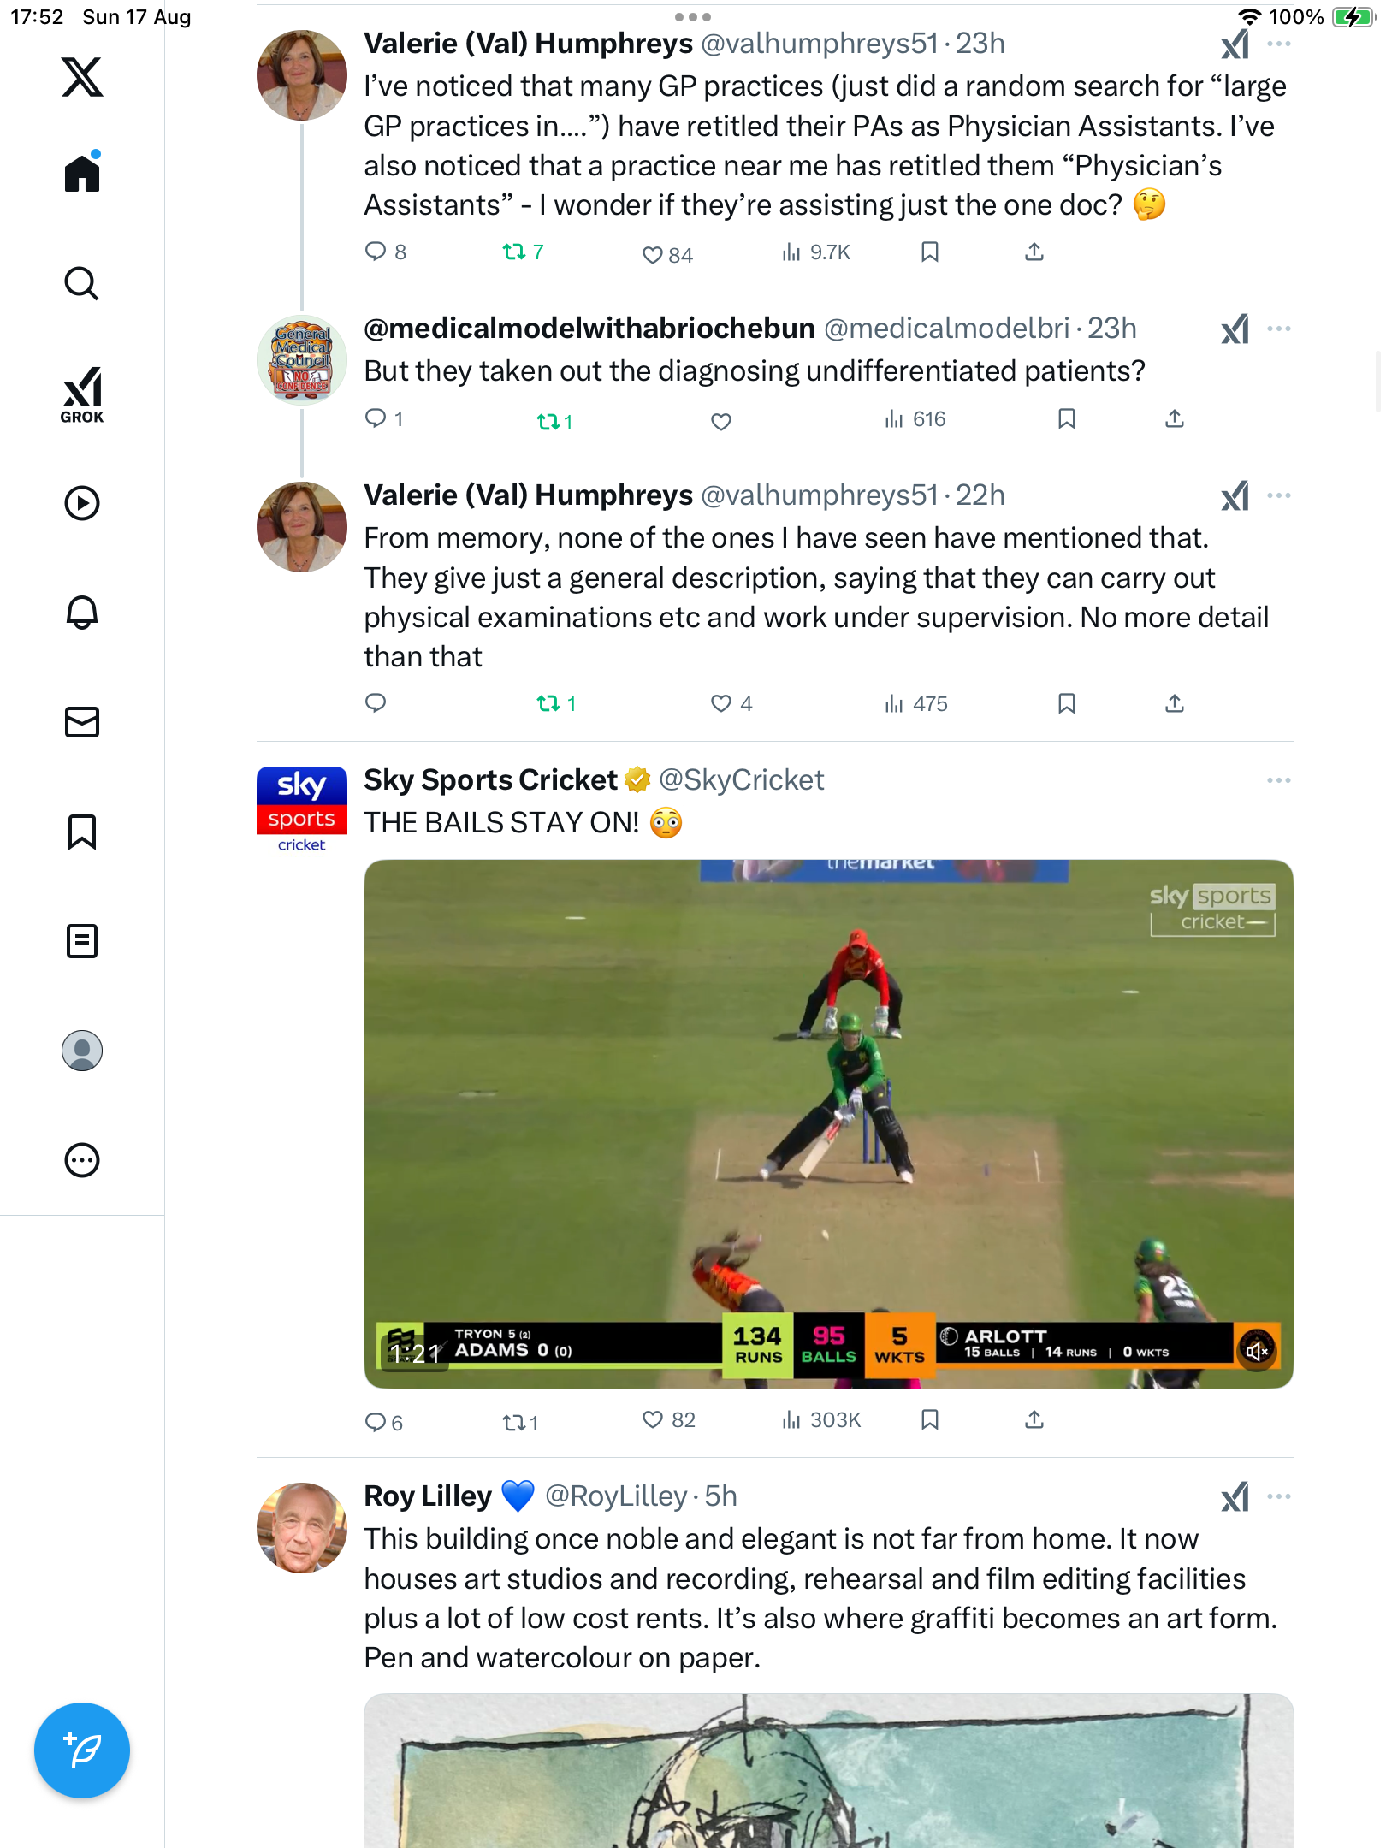Go to the Home tab
This screenshot has width=1386, height=1848.
point(82,174)
